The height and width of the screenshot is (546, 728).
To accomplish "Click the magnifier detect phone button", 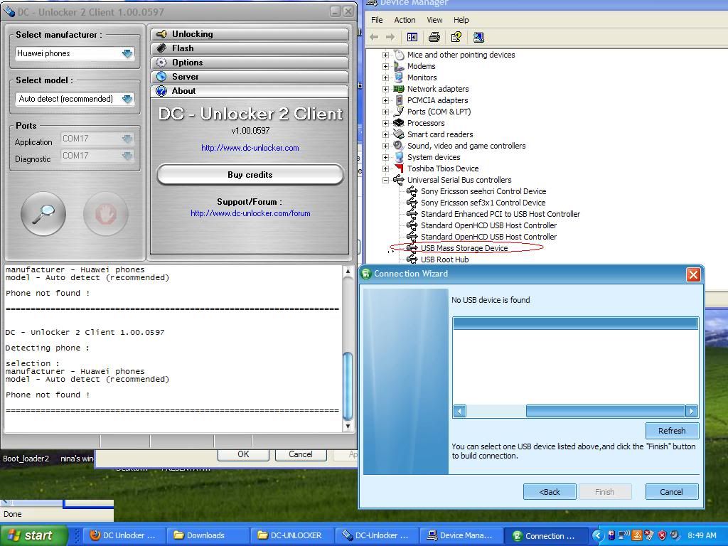I will (x=43, y=213).
